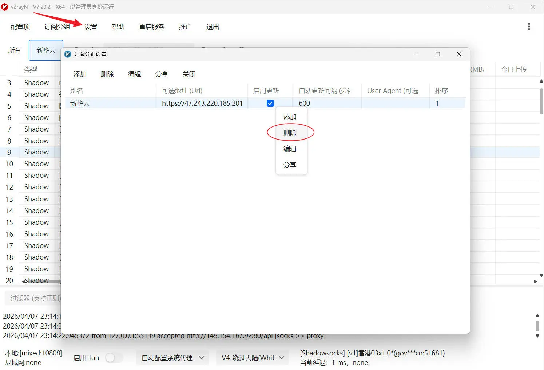Click 分享 in the subscription dialog toolbar
This screenshot has height=370, width=544.
pyautogui.click(x=162, y=74)
